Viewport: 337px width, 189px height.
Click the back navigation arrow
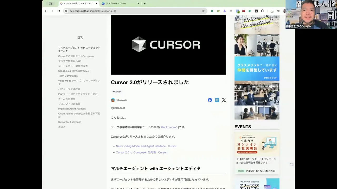[x=46, y=11]
